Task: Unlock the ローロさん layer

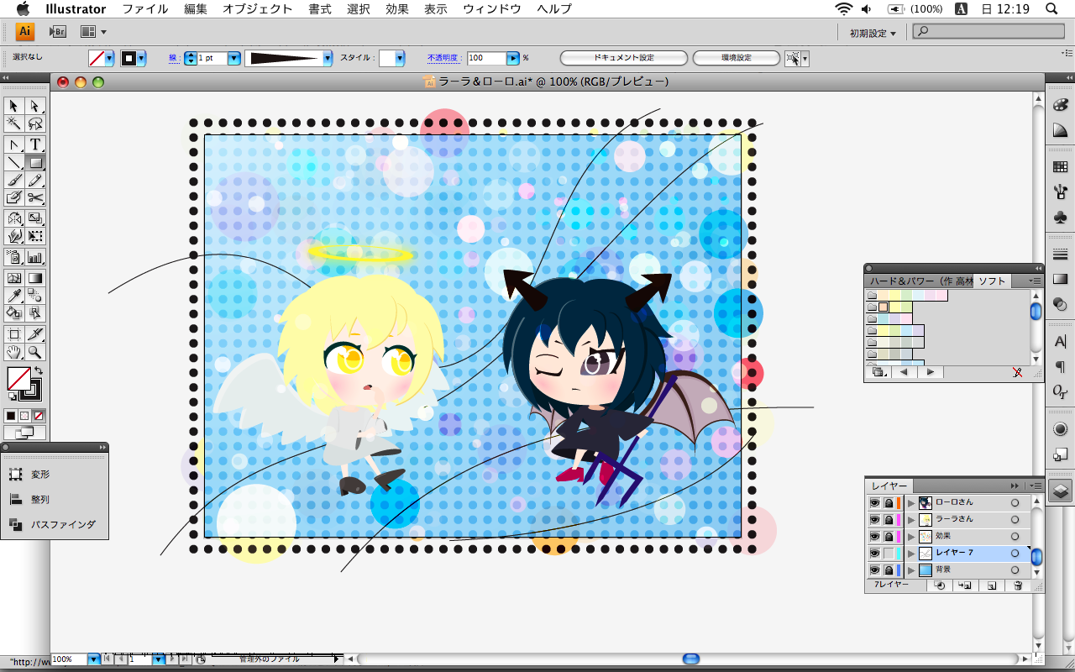Action: [889, 502]
